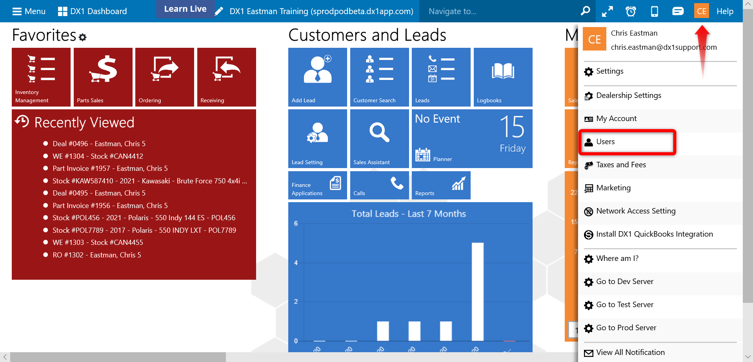Click the Recently Viewed history icon
Screen dimensions: 753x362
point(22,121)
